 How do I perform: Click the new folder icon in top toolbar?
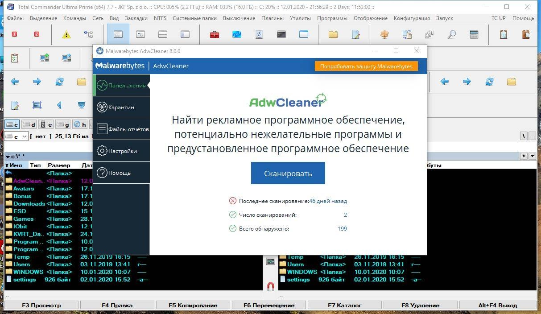click(333, 34)
